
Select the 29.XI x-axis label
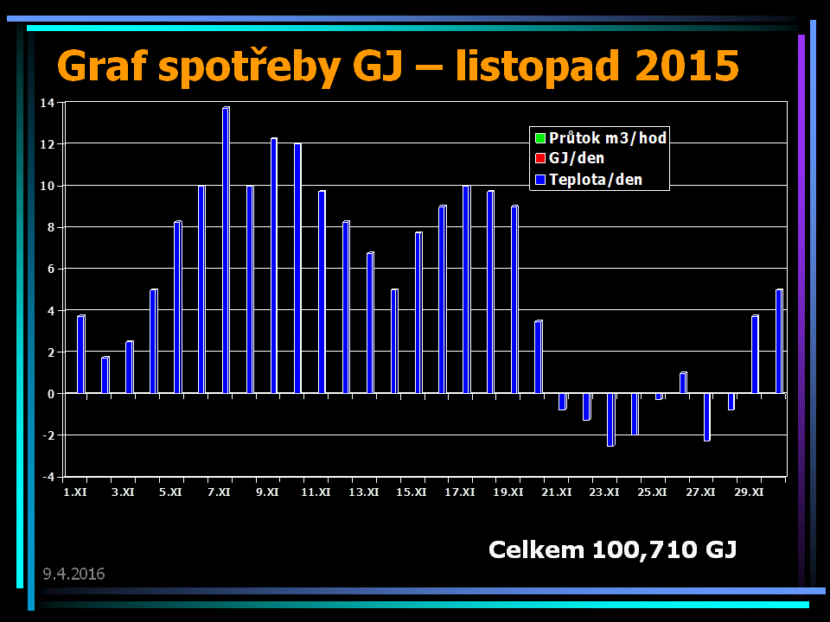pyautogui.click(x=749, y=492)
